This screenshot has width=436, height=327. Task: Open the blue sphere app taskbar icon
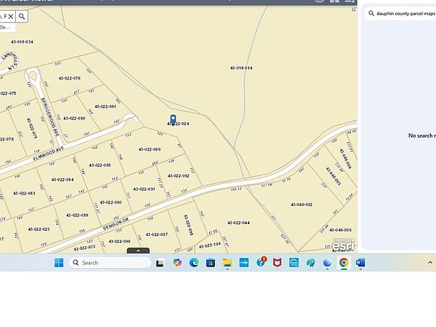tap(327, 263)
